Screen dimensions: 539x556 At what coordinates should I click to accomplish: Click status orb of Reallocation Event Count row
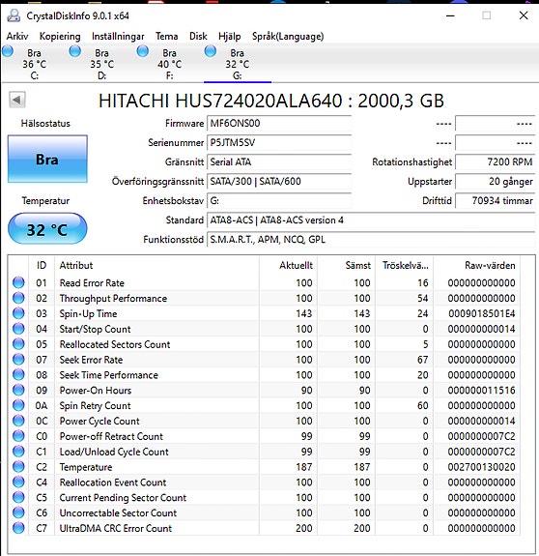click(x=18, y=482)
